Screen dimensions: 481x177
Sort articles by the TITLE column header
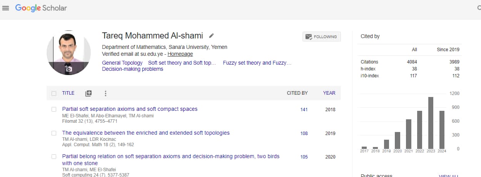click(68, 93)
